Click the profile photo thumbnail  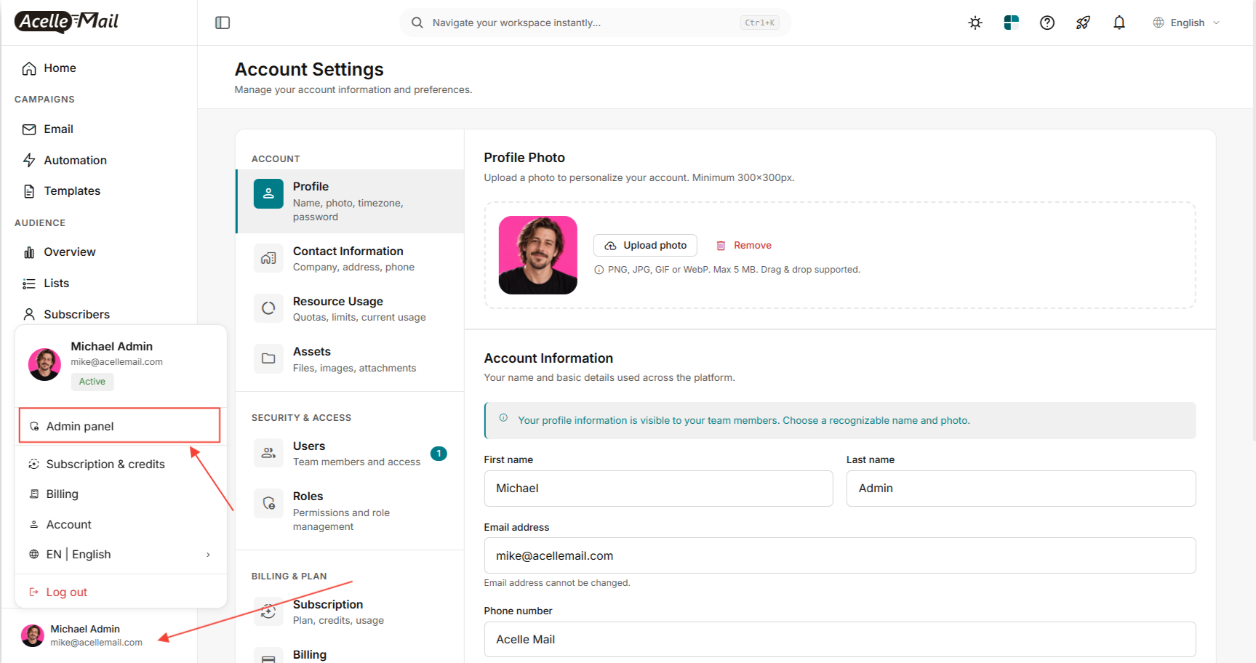pyautogui.click(x=538, y=255)
